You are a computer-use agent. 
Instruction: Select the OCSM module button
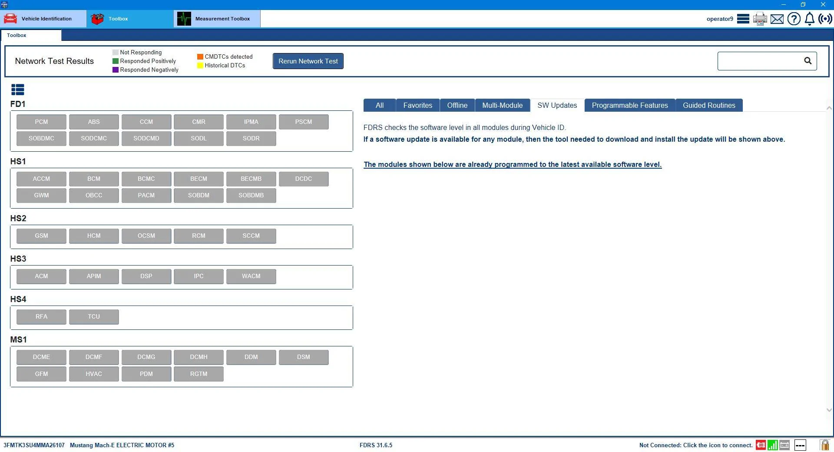pyautogui.click(x=146, y=236)
